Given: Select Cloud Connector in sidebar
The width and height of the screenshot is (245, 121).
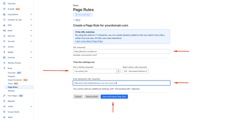Looking at the screenshot, I should click(x=15, y=80).
